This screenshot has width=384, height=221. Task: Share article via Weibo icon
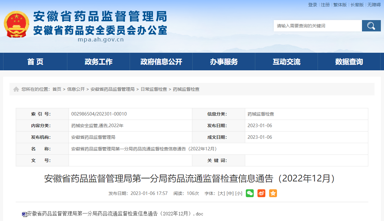coord(261,193)
